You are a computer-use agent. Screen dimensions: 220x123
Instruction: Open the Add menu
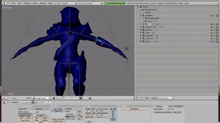[x=19, y=3]
